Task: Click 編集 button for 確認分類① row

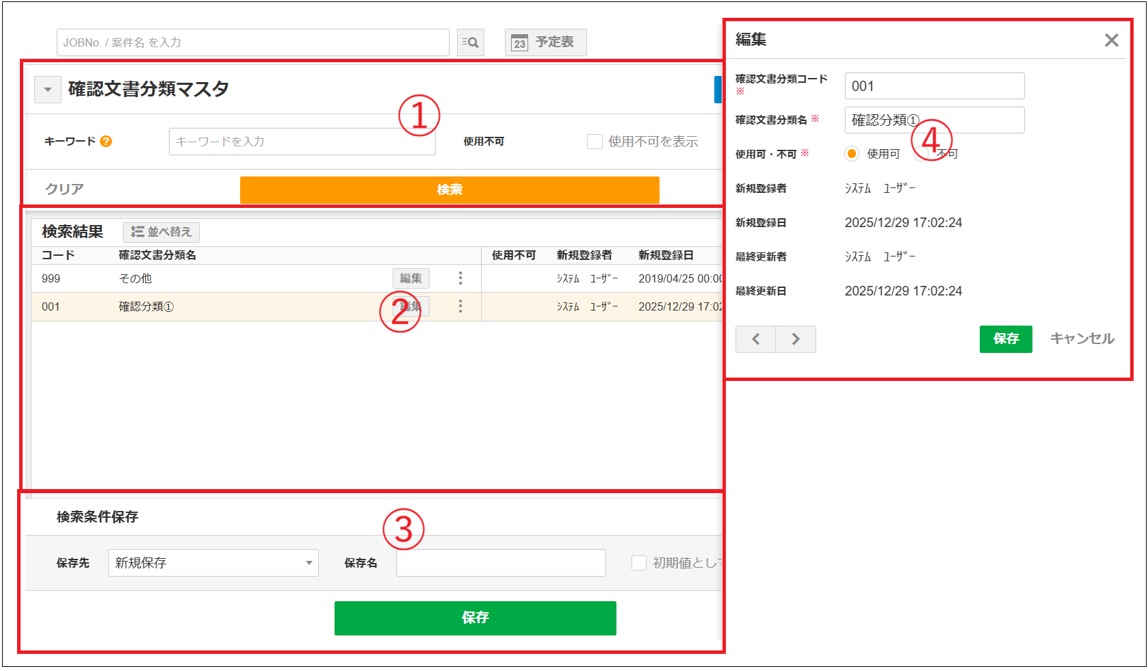Action: 411,306
